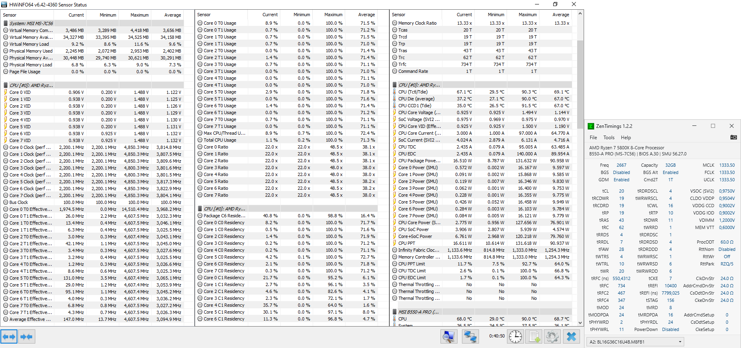Click the scrollbar up arrow in right pane

tap(580, 13)
